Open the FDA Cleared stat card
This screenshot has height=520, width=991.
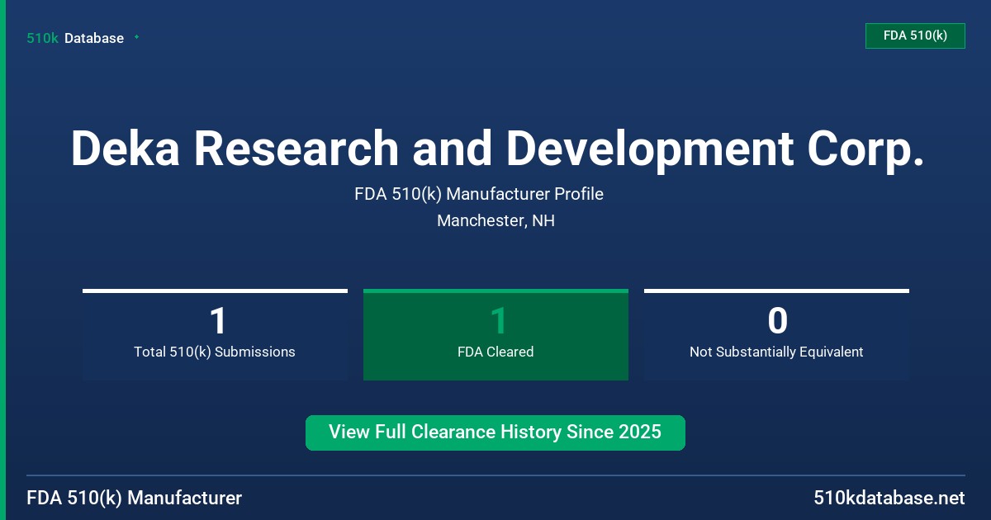pos(495,334)
